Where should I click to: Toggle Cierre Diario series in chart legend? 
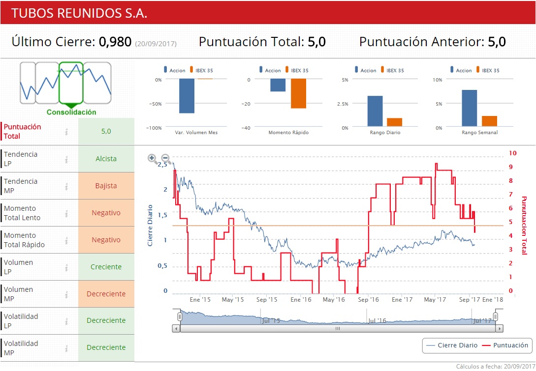[452, 345]
